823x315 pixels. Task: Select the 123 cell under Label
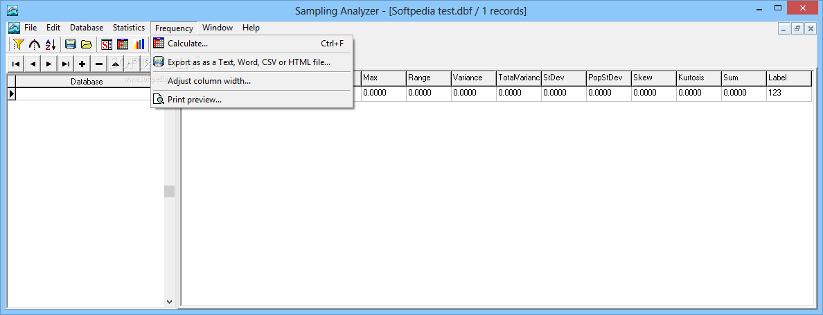pos(789,93)
